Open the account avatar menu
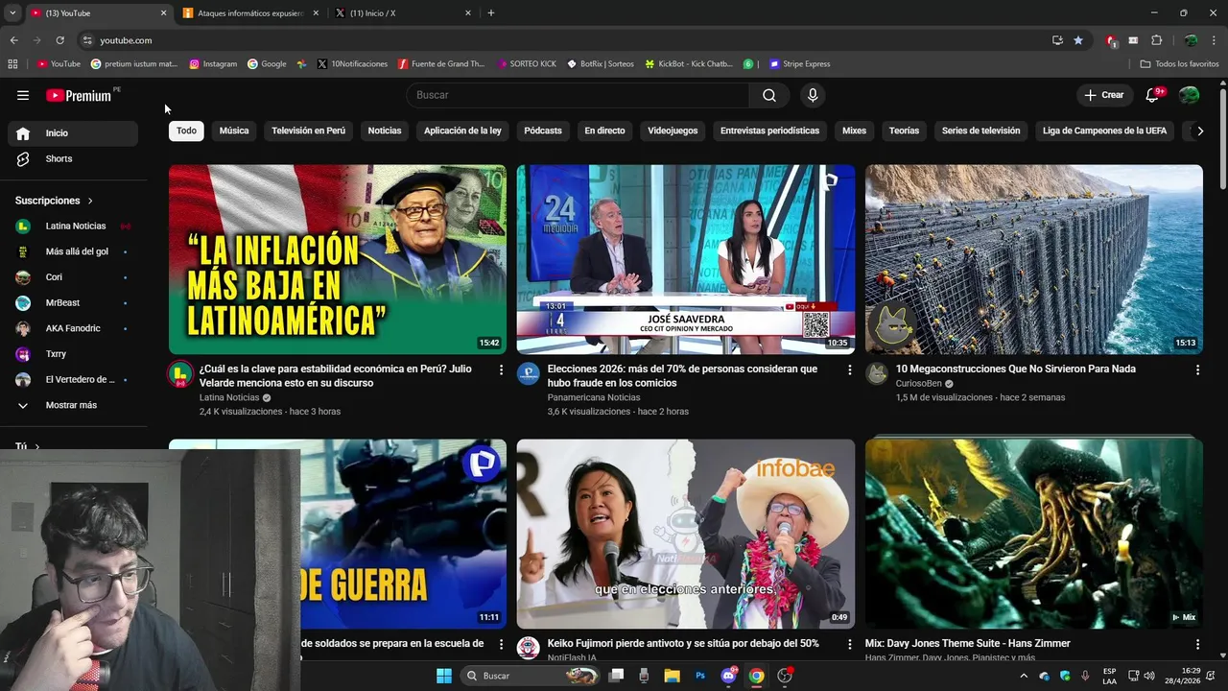The width and height of the screenshot is (1228, 691). (x=1189, y=95)
